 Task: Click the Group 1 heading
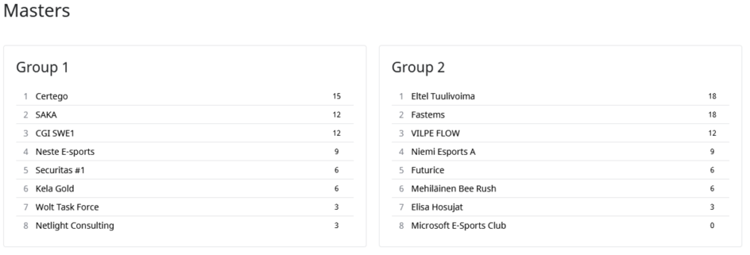(42, 67)
